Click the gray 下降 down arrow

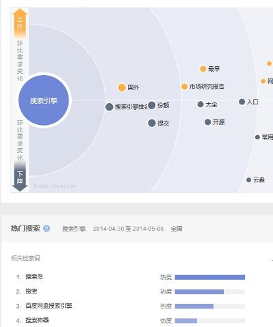coord(20,176)
